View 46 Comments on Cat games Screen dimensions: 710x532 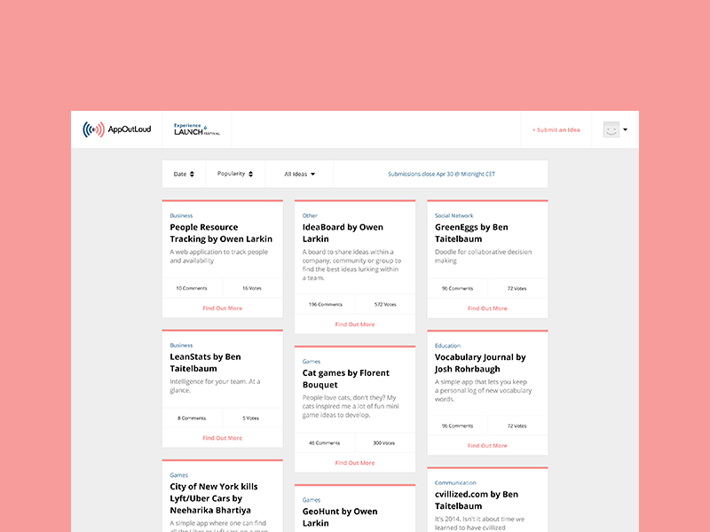[324, 442]
